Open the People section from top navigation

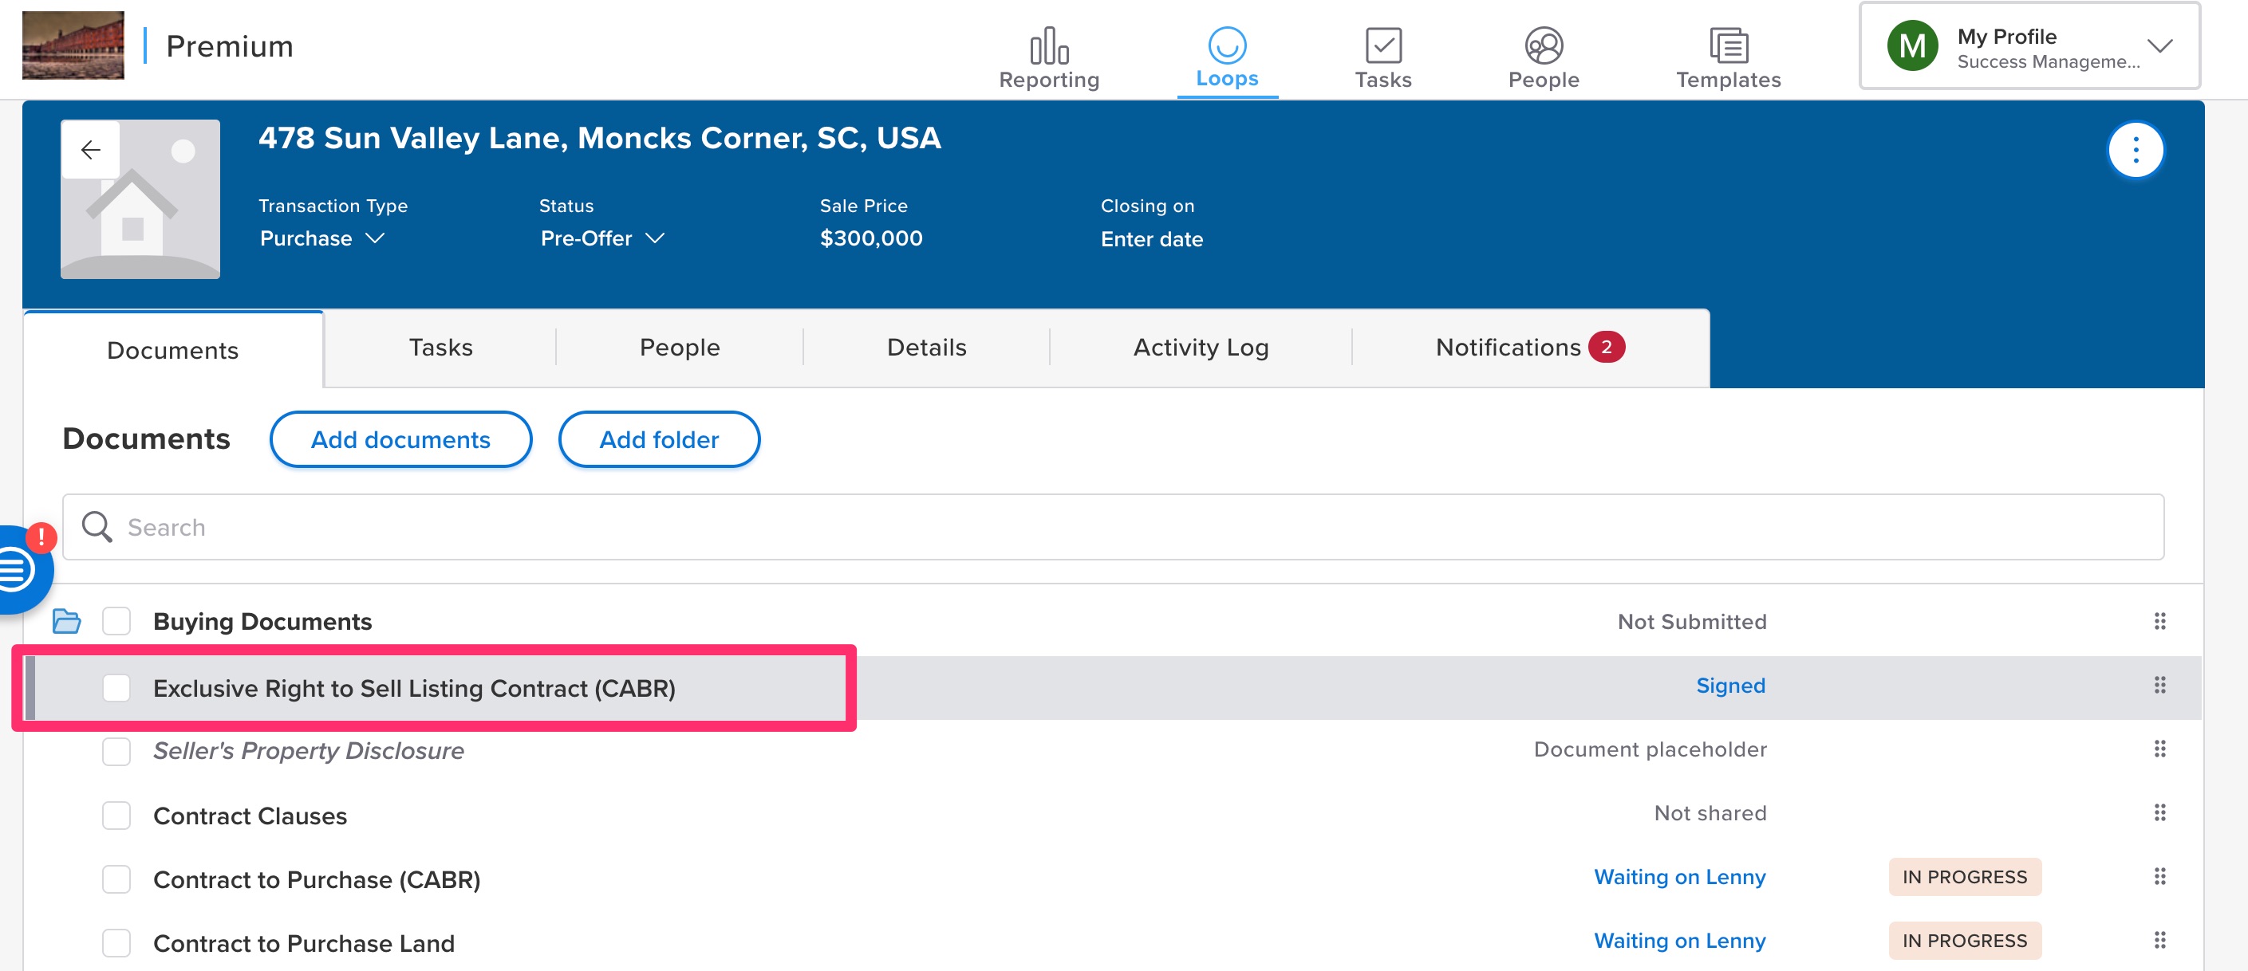1543,53
